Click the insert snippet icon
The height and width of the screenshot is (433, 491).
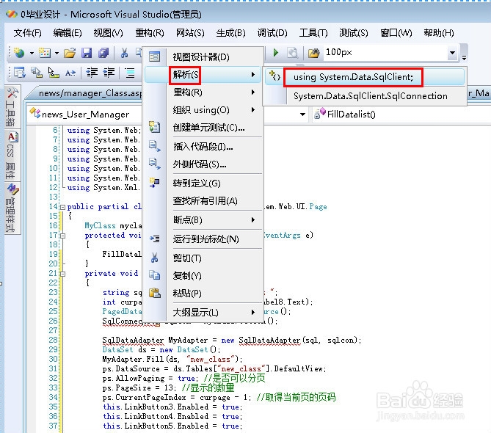(154, 146)
